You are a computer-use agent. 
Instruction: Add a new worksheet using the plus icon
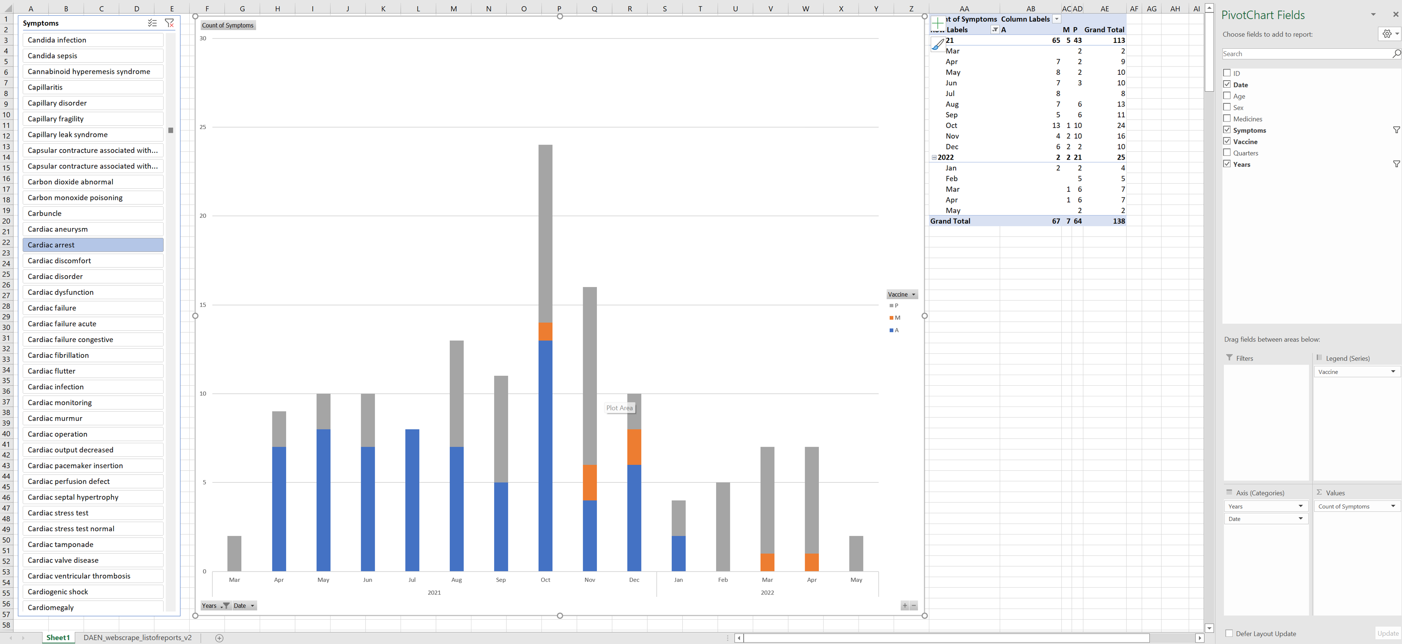[x=219, y=638]
